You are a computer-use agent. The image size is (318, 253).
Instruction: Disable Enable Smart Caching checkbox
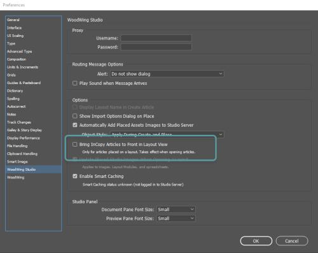75,176
